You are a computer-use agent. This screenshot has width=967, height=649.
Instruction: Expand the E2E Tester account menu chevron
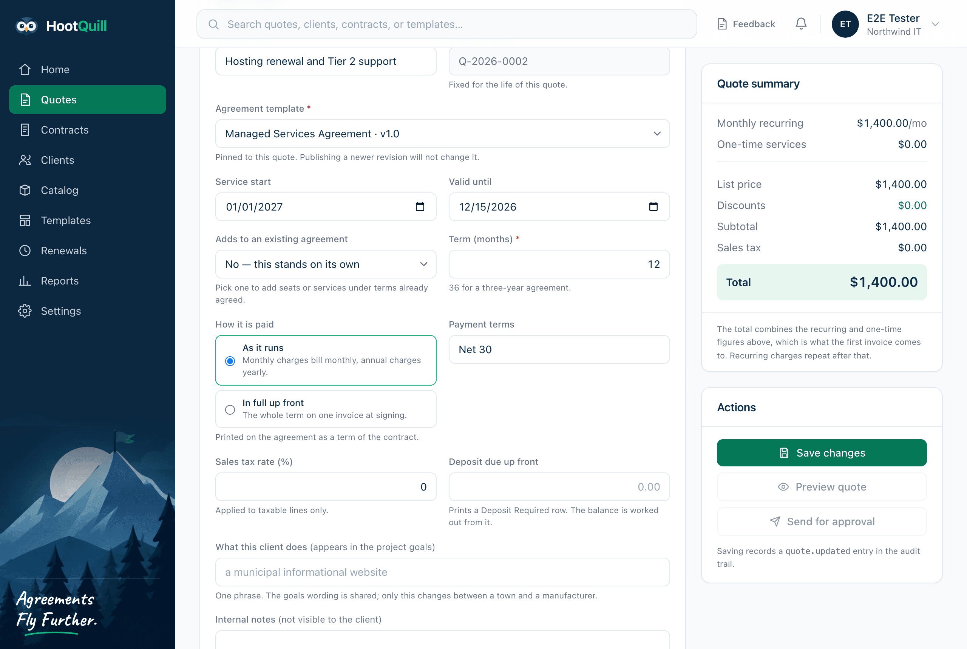pyautogui.click(x=935, y=25)
